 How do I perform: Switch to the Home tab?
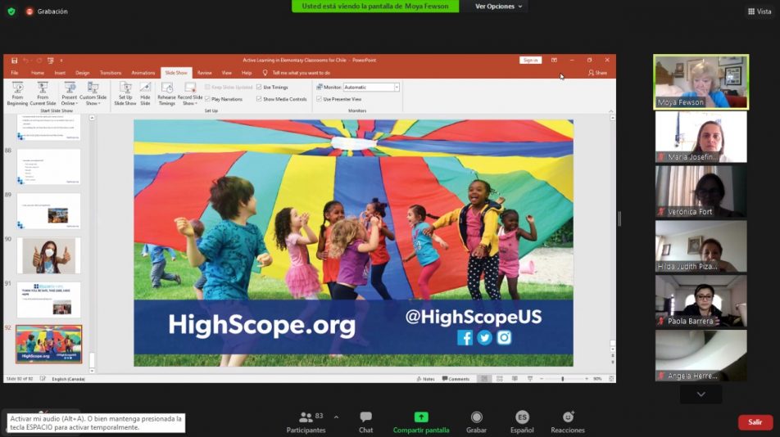click(38, 73)
